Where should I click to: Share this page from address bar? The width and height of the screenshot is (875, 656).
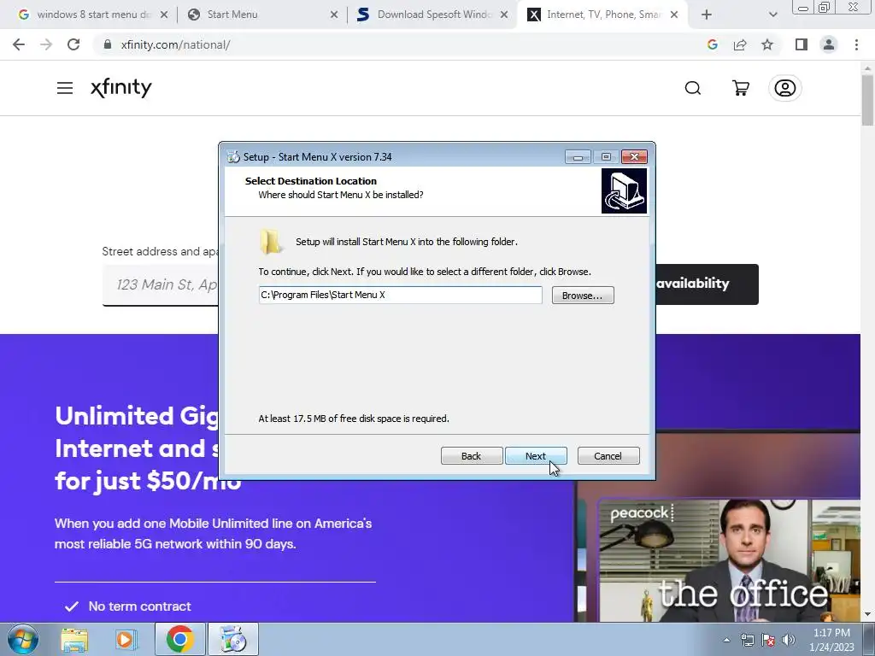pyautogui.click(x=740, y=44)
